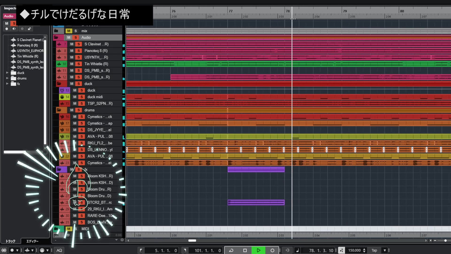
Task: Expand the drums folder in Inspector tree
Action: pyautogui.click(x=8, y=79)
